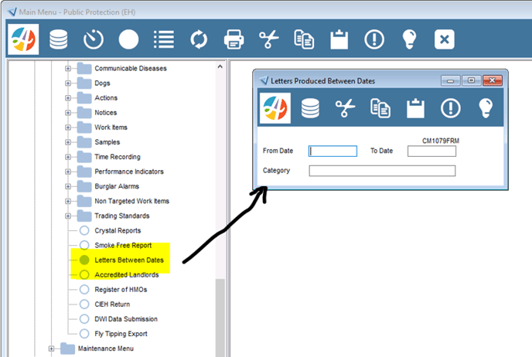Expand the Notices folder node

pyautogui.click(x=68, y=113)
